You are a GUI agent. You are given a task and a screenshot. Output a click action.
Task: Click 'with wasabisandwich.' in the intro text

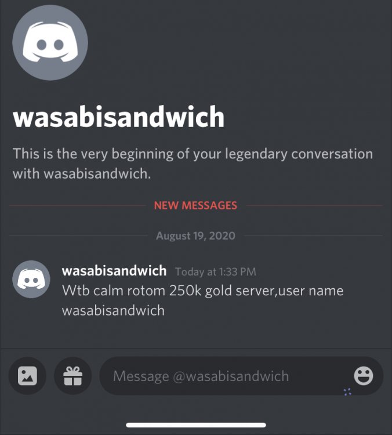point(82,174)
